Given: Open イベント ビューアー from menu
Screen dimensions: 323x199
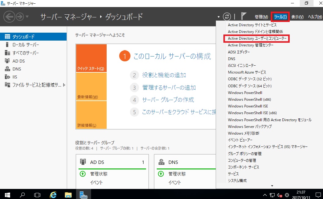Looking at the screenshot, I should click(240, 140).
